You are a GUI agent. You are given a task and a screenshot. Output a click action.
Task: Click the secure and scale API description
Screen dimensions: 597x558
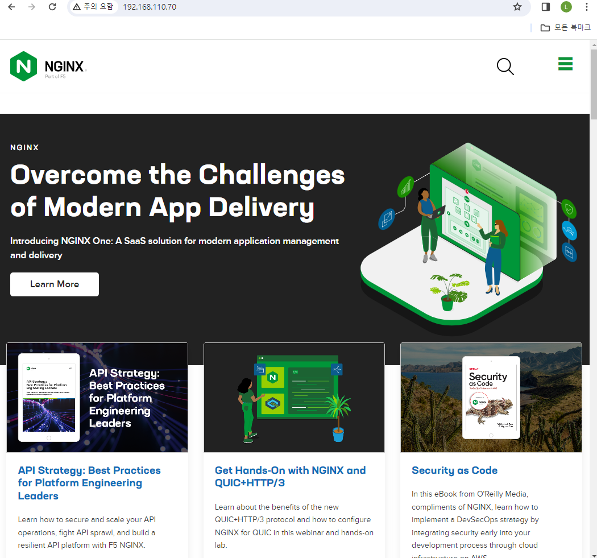click(x=87, y=532)
